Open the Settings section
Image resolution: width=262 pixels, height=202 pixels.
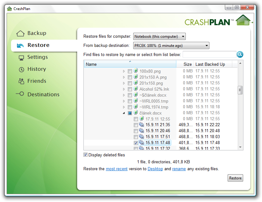point(37,57)
